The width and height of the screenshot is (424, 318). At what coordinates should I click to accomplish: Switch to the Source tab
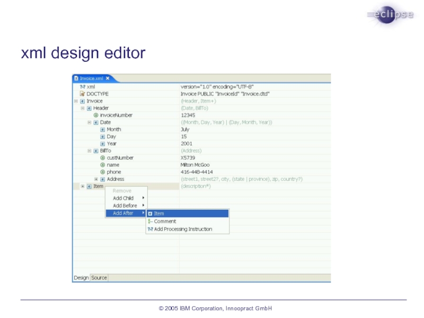click(99, 278)
